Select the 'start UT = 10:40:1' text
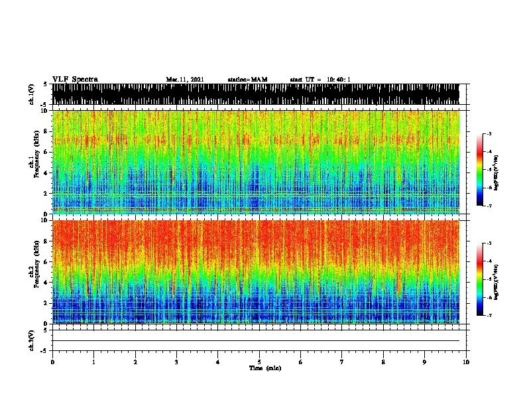 pyautogui.click(x=320, y=80)
